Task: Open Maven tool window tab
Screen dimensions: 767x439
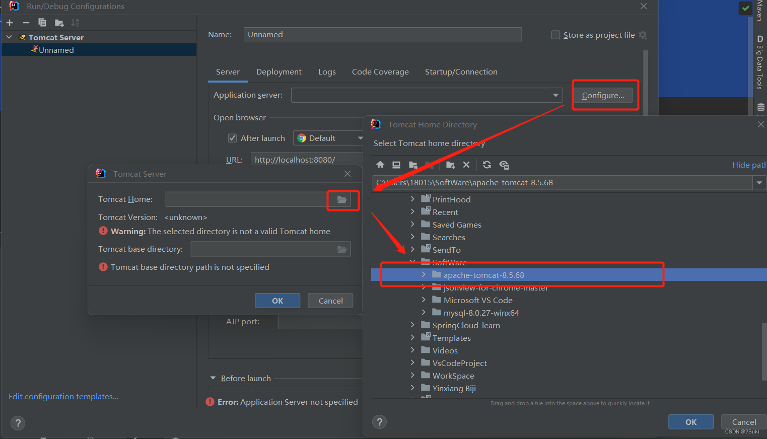Action: pyautogui.click(x=759, y=11)
